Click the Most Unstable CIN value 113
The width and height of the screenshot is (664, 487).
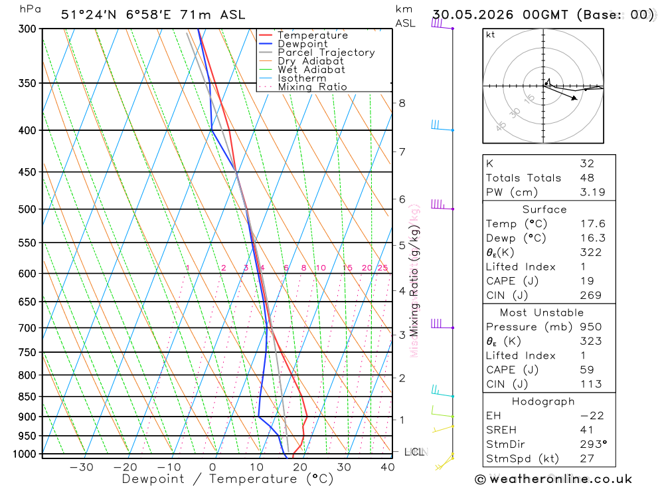tap(591, 384)
